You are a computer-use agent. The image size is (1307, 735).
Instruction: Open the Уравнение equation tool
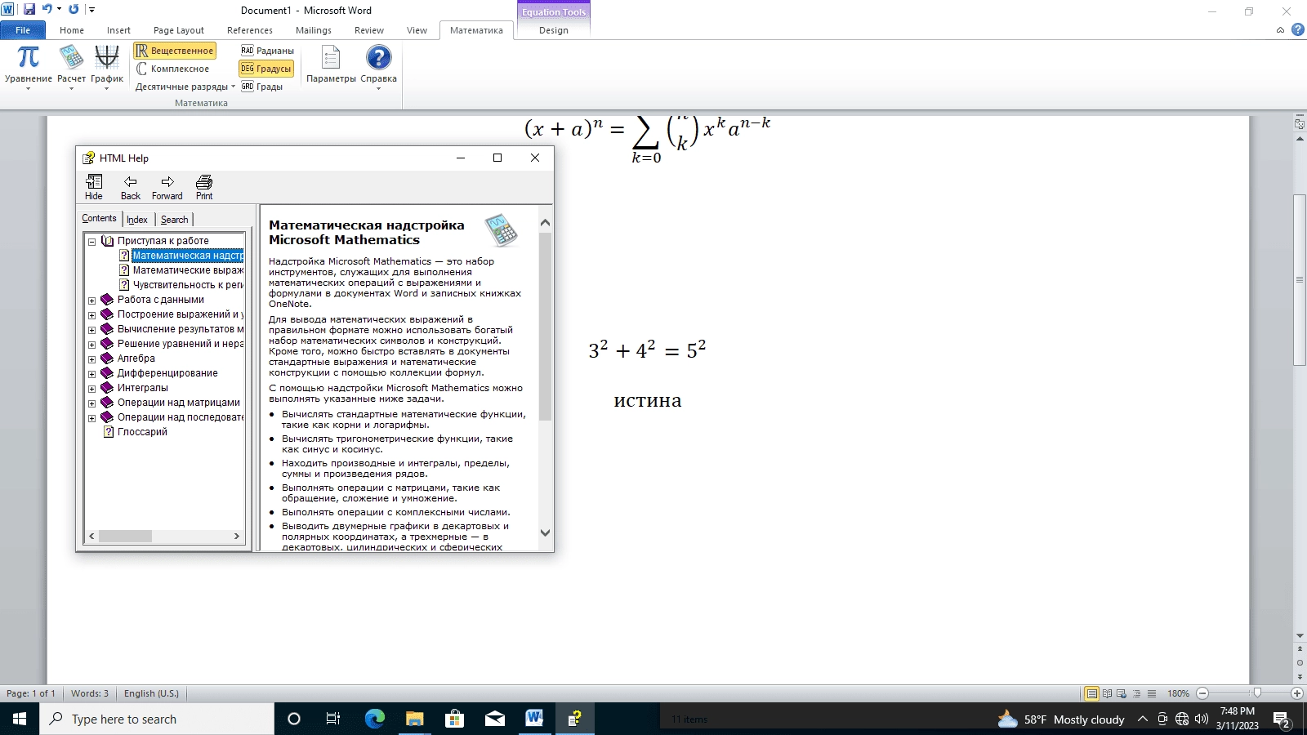click(x=28, y=67)
